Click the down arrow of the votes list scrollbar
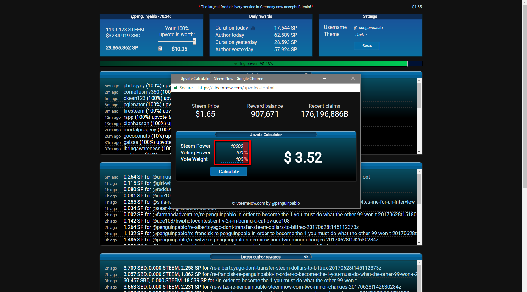 (419, 152)
